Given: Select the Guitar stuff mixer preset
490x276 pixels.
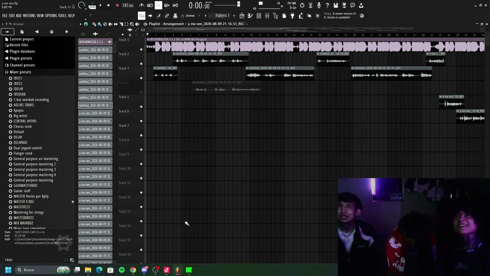Looking at the screenshot, I should pyautogui.click(x=22, y=191).
